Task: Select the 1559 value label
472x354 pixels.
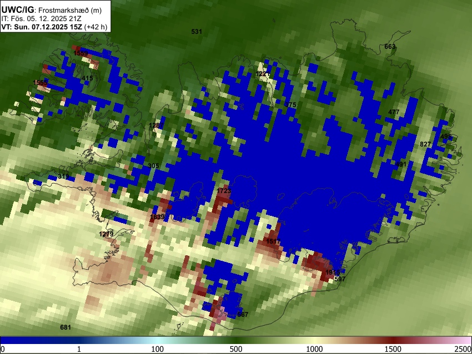Action: tap(81, 53)
